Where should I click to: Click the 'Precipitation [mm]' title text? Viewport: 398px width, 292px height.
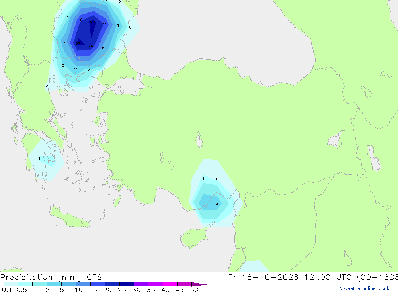coord(41,277)
